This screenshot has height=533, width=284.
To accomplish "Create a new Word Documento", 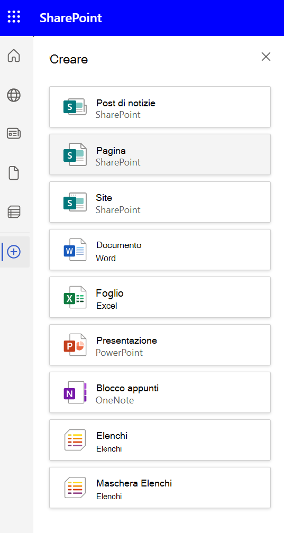I will [x=160, y=250].
